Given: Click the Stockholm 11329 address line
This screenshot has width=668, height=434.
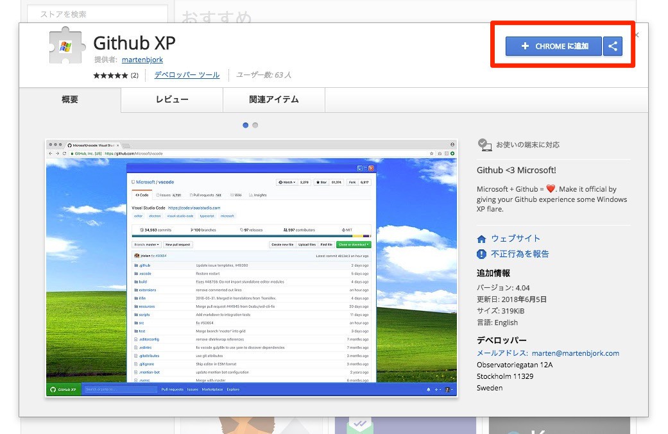Looking at the screenshot, I should point(505,376).
